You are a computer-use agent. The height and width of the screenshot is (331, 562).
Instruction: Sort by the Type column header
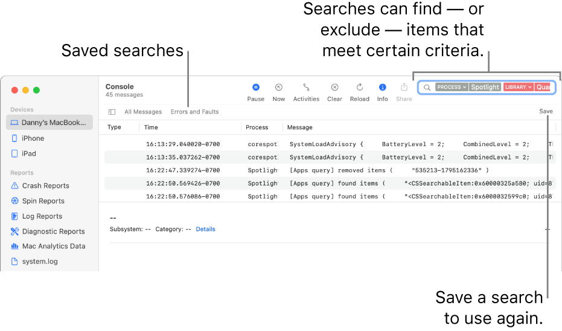(114, 127)
